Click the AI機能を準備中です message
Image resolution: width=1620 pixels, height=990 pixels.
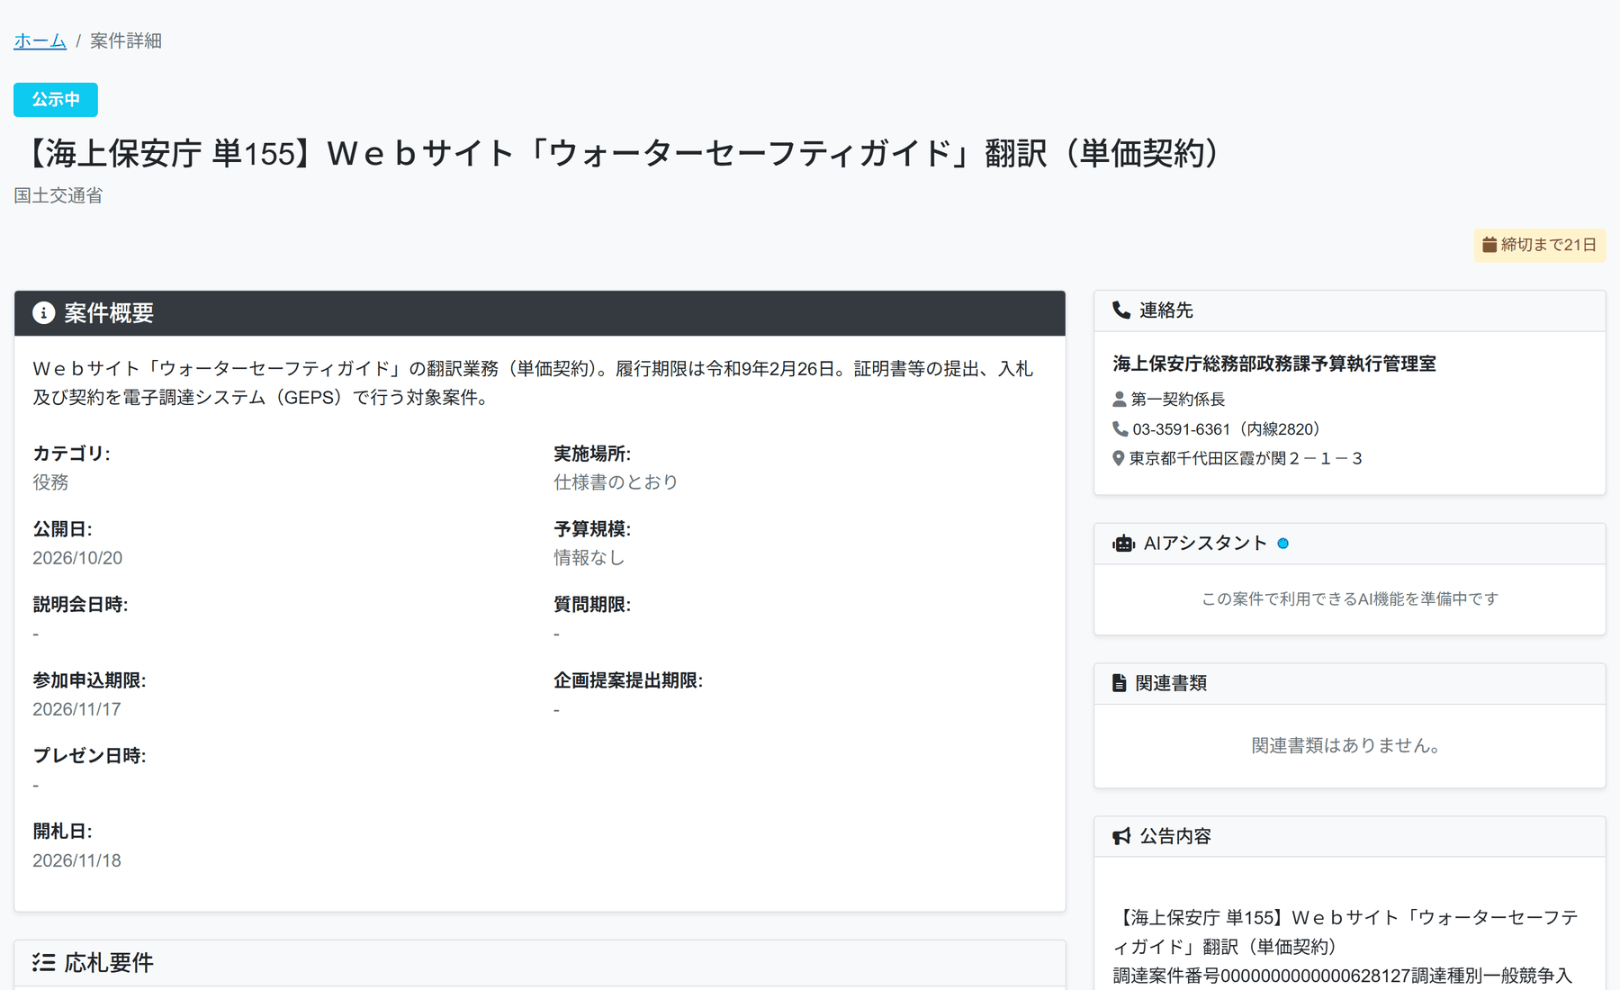pos(1350,598)
